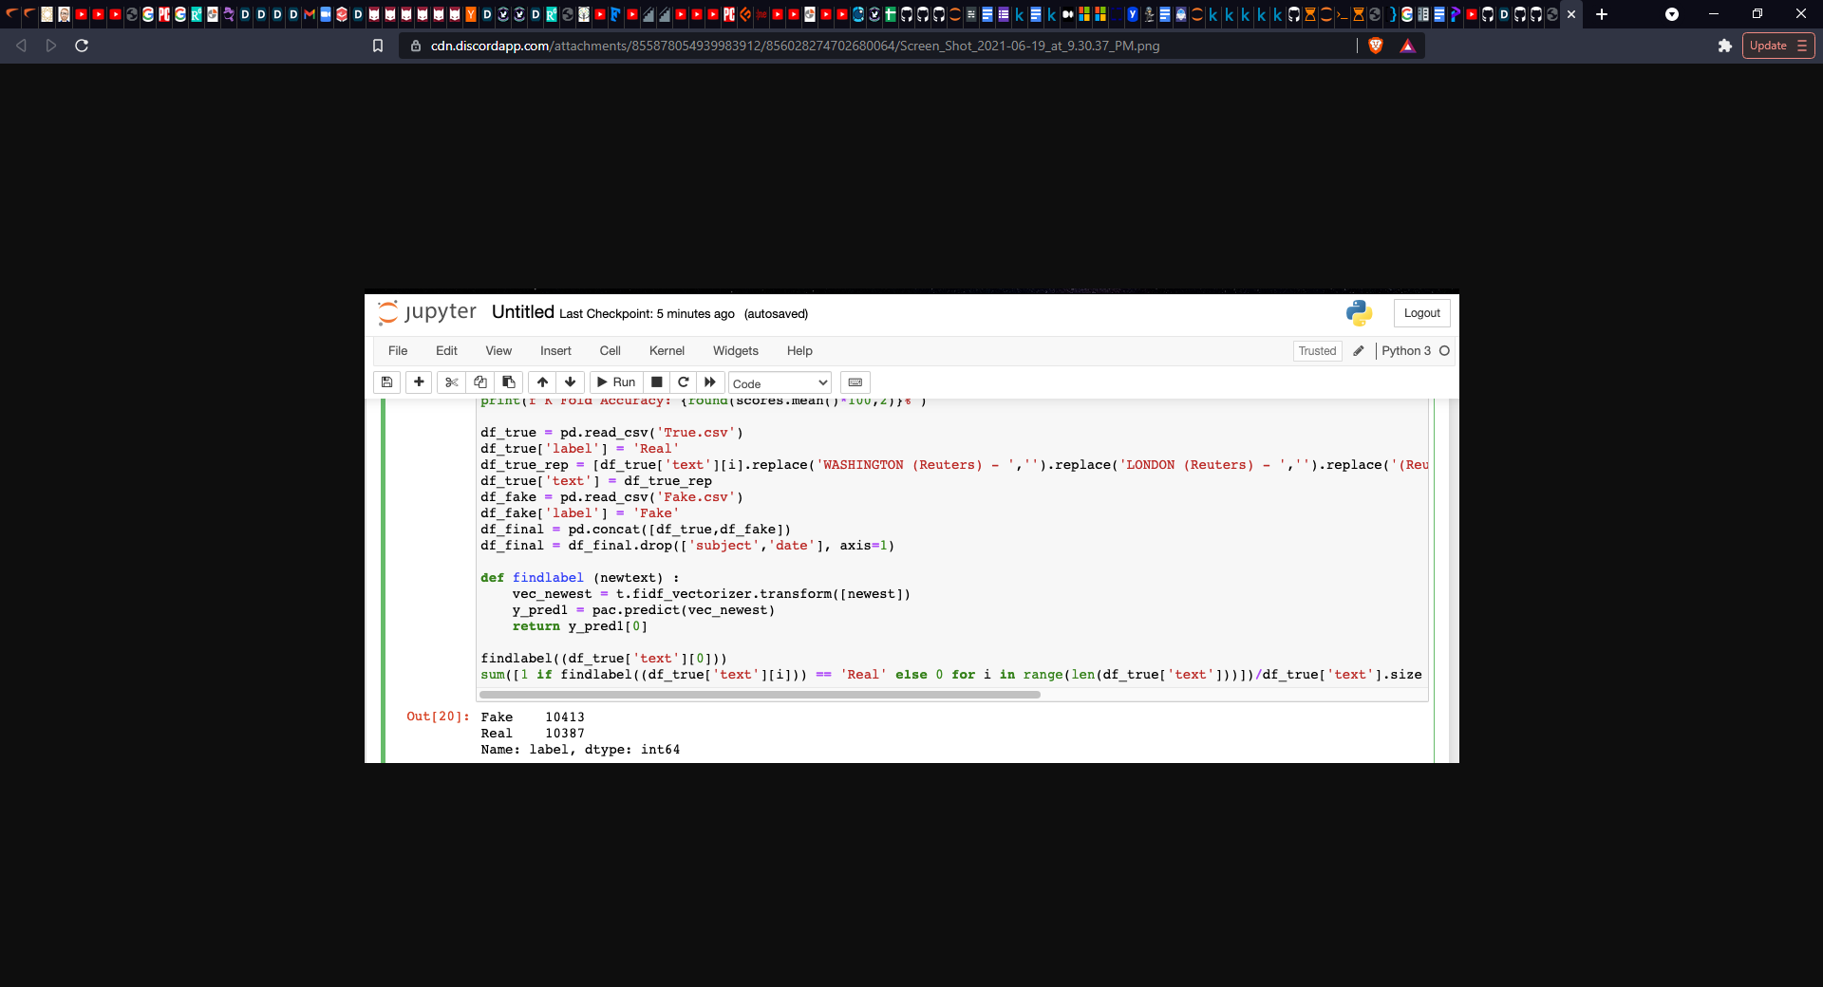Switch to the Medium tab
Viewport: 1823px width, 987px height.
click(x=1068, y=14)
